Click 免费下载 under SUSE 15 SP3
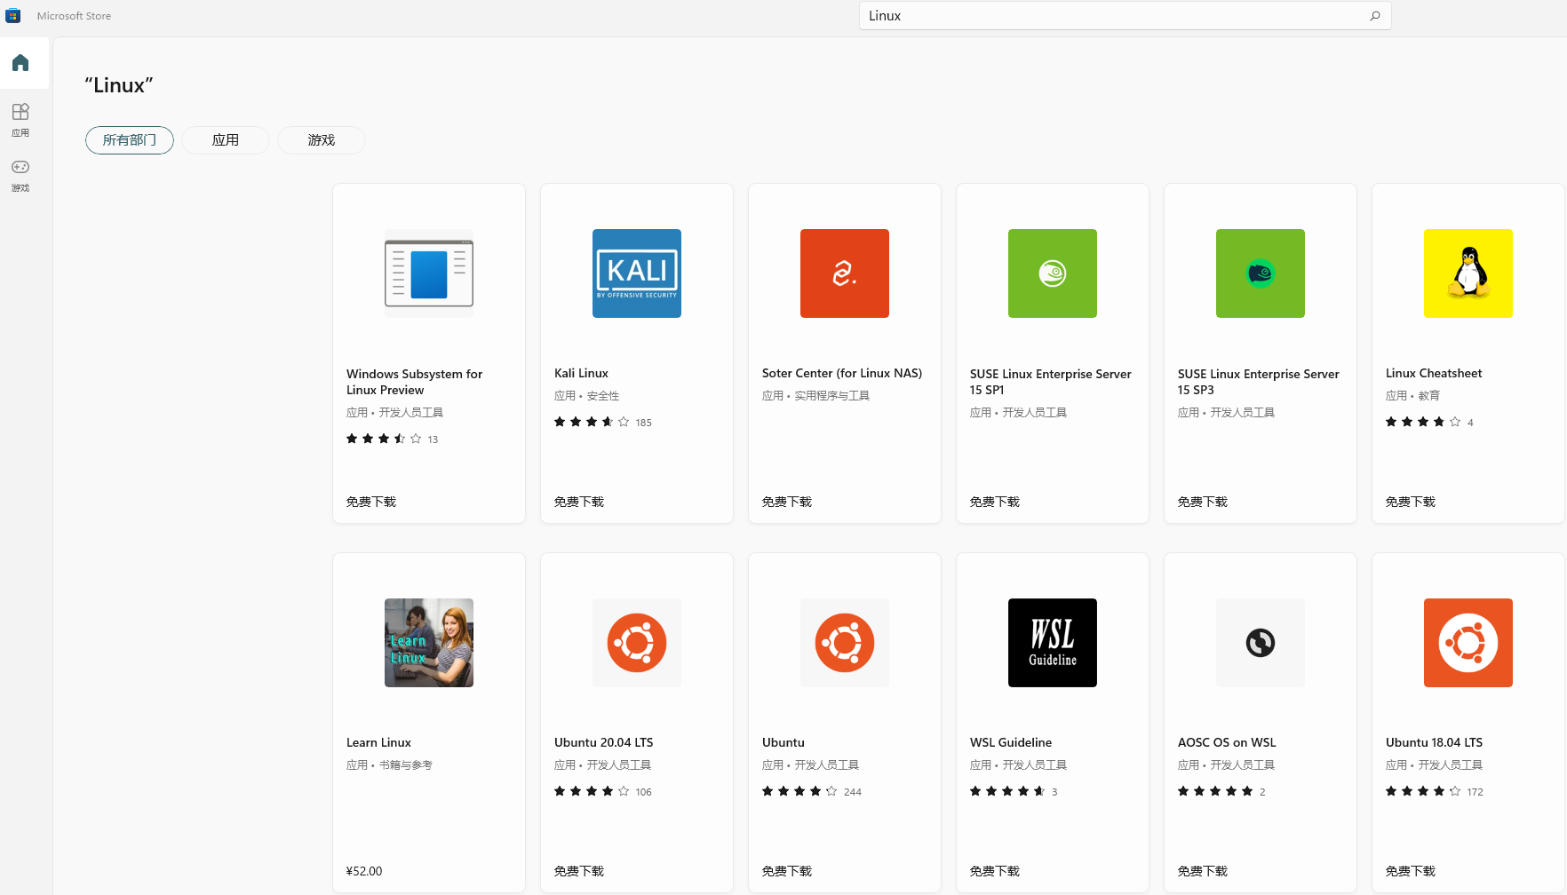Viewport: 1567px width, 895px height. [x=1203, y=502]
